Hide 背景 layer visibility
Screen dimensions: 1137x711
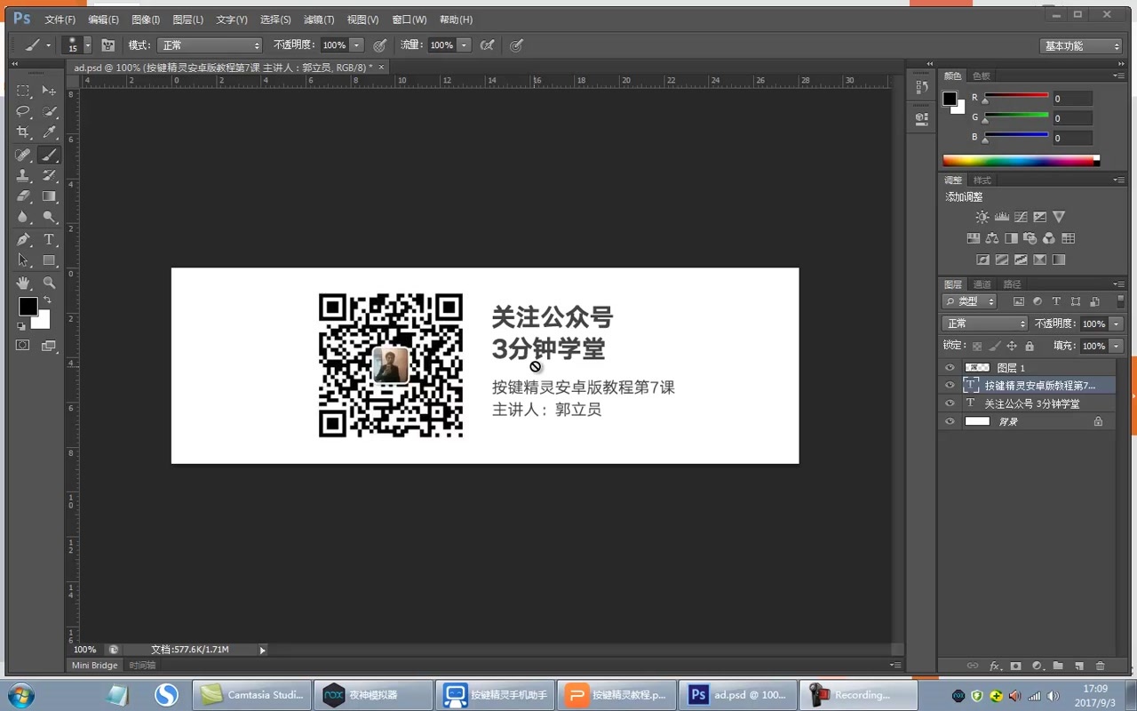point(950,421)
